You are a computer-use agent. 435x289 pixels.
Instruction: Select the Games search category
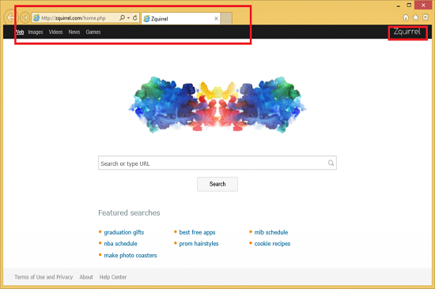coord(93,32)
